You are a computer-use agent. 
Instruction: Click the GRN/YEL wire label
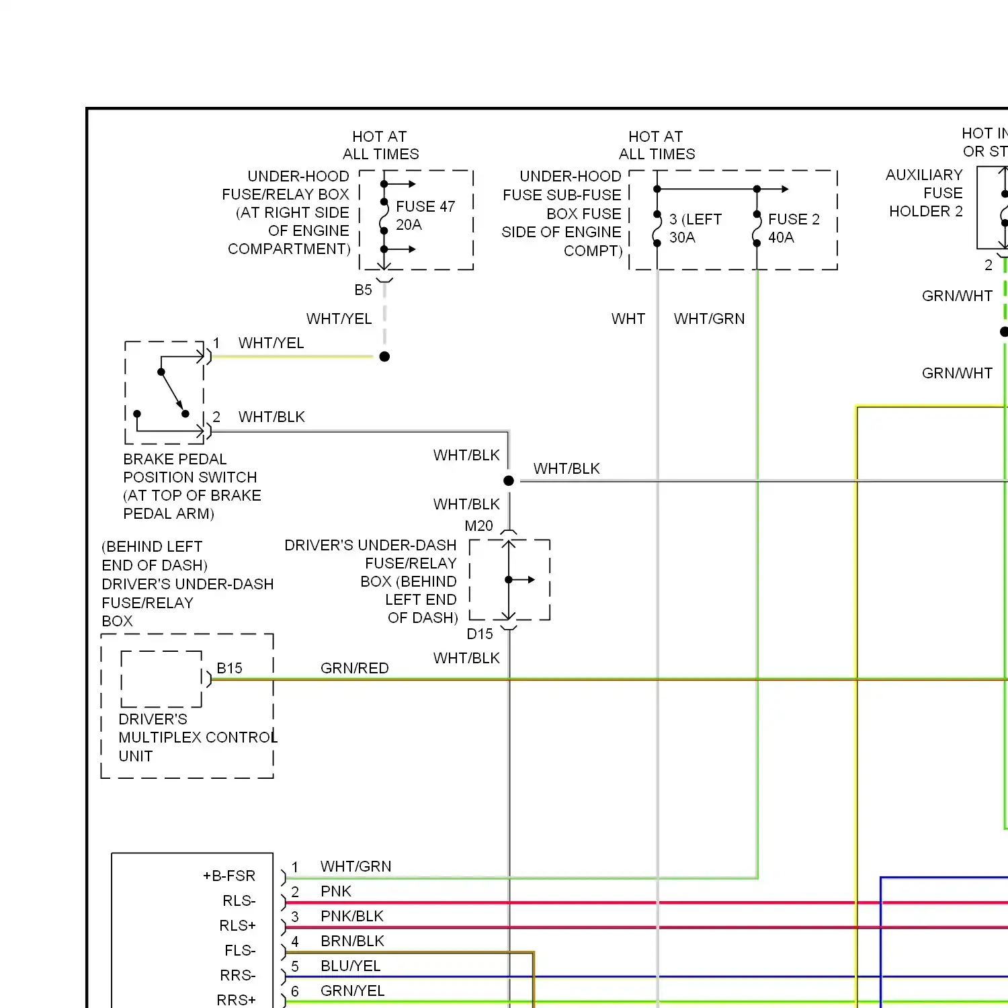click(x=353, y=991)
